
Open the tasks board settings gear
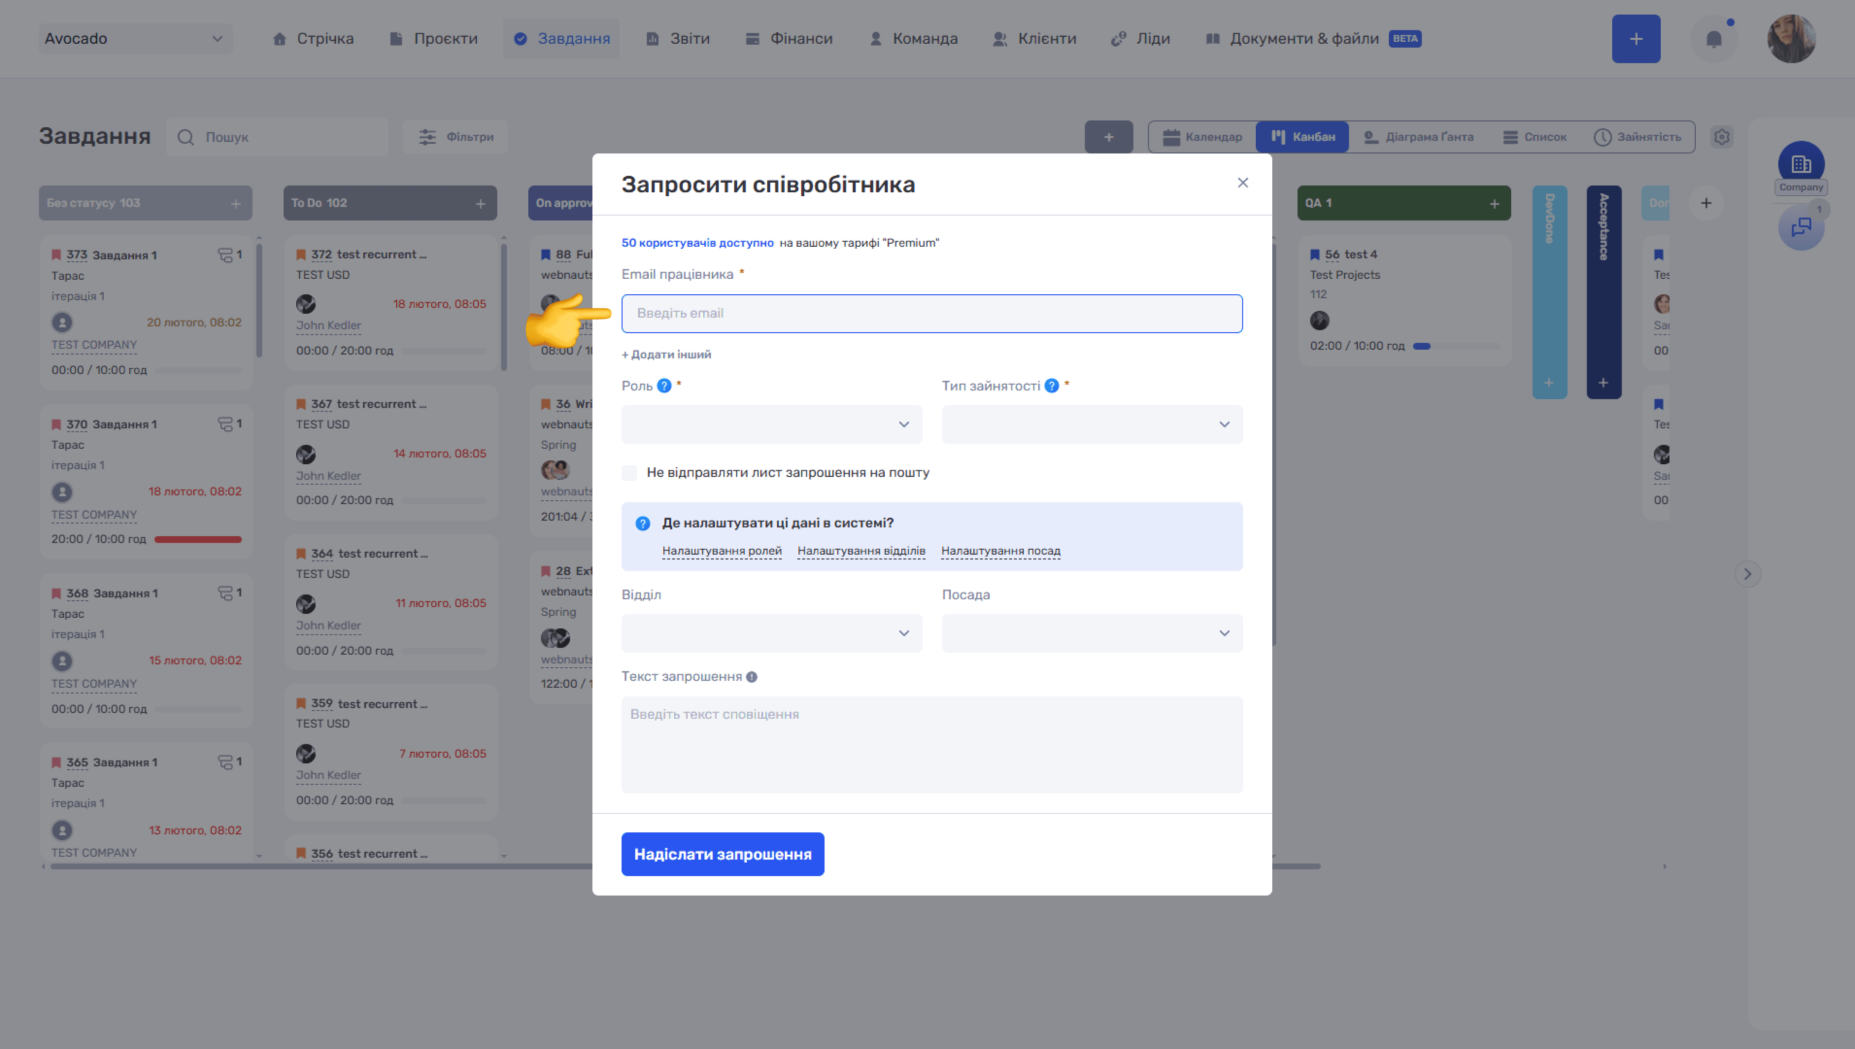point(1722,137)
